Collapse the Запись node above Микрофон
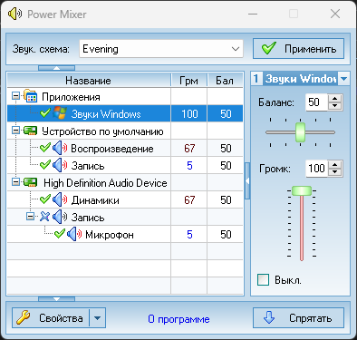Image resolution: width=357 pixels, height=340 pixels. [x=30, y=217]
